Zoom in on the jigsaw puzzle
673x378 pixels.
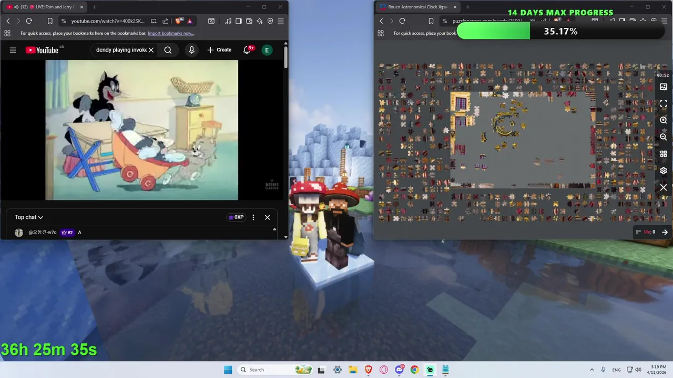point(663,120)
